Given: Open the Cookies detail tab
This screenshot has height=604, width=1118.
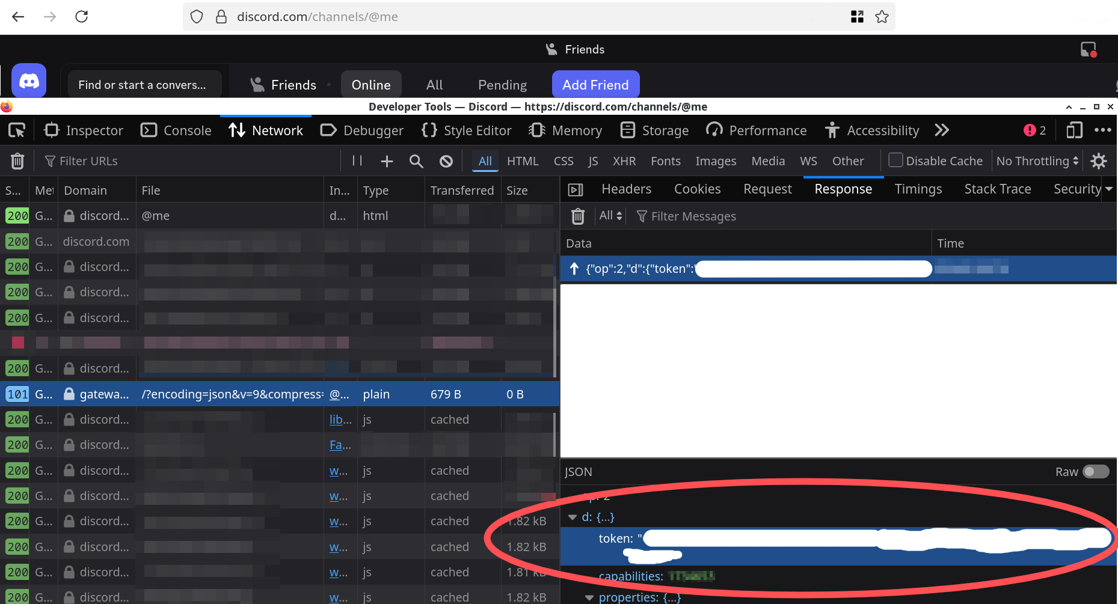Looking at the screenshot, I should 697,189.
